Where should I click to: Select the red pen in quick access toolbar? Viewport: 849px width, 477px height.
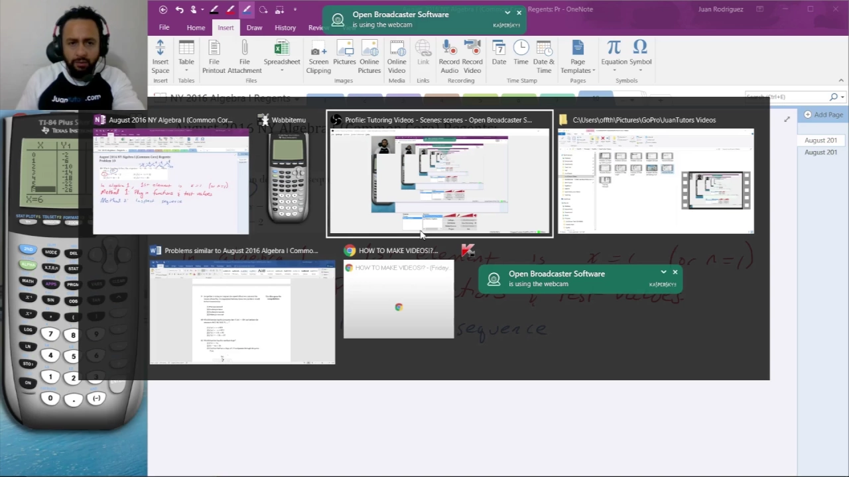tap(230, 9)
